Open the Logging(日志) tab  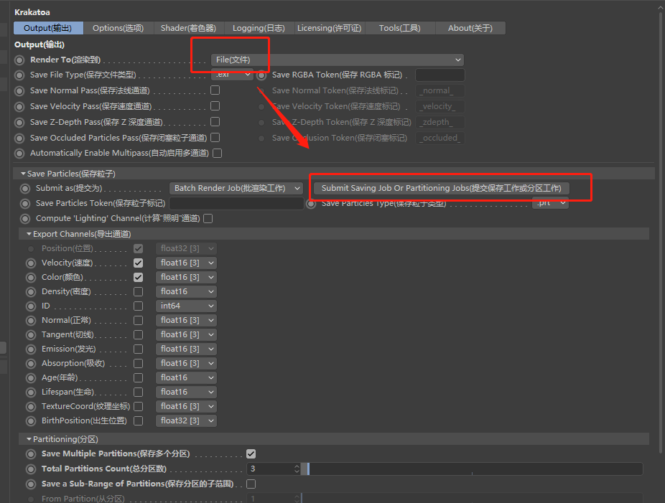tap(259, 28)
